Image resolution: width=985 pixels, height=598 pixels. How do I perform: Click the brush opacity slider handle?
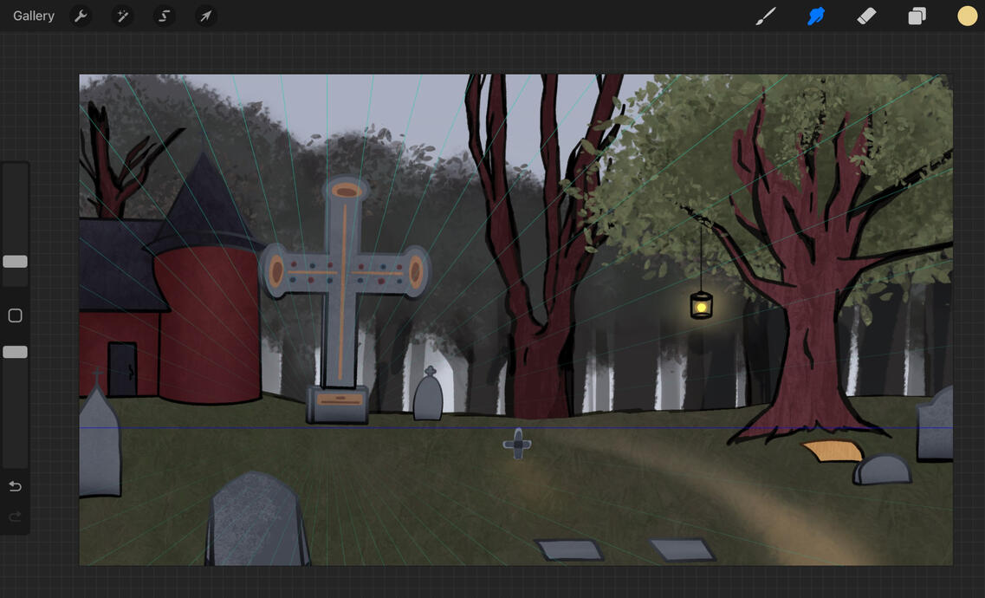click(x=15, y=352)
